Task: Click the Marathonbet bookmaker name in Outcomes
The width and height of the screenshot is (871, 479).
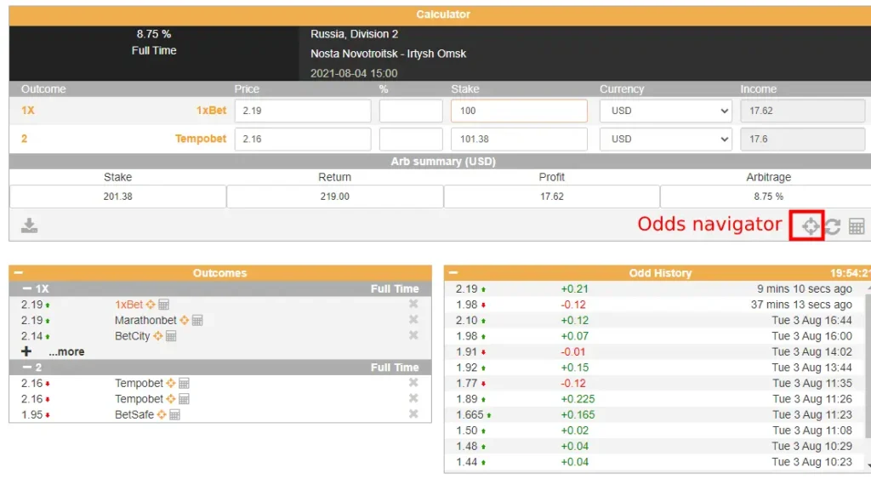Action: pyautogui.click(x=145, y=321)
